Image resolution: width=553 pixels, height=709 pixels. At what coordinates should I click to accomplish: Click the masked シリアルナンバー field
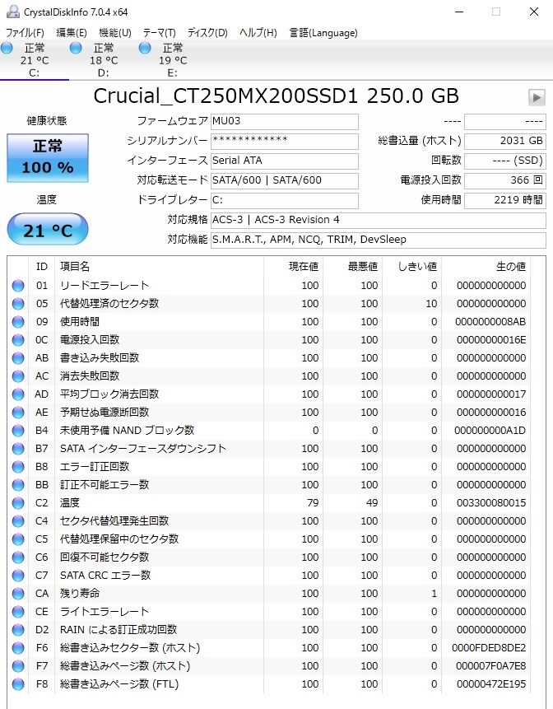pyautogui.click(x=285, y=141)
